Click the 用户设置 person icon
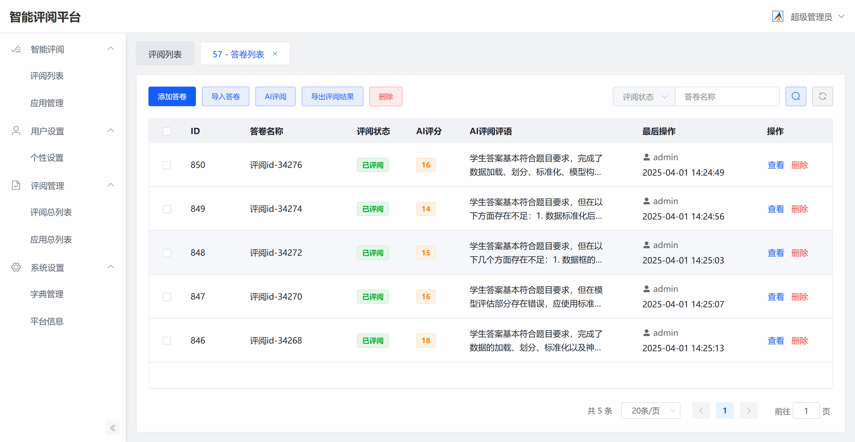Image resolution: width=855 pixels, height=442 pixels. click(x=16, y=131)
